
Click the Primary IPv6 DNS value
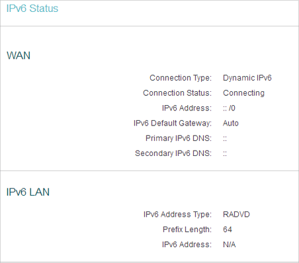tap(225, 139)
